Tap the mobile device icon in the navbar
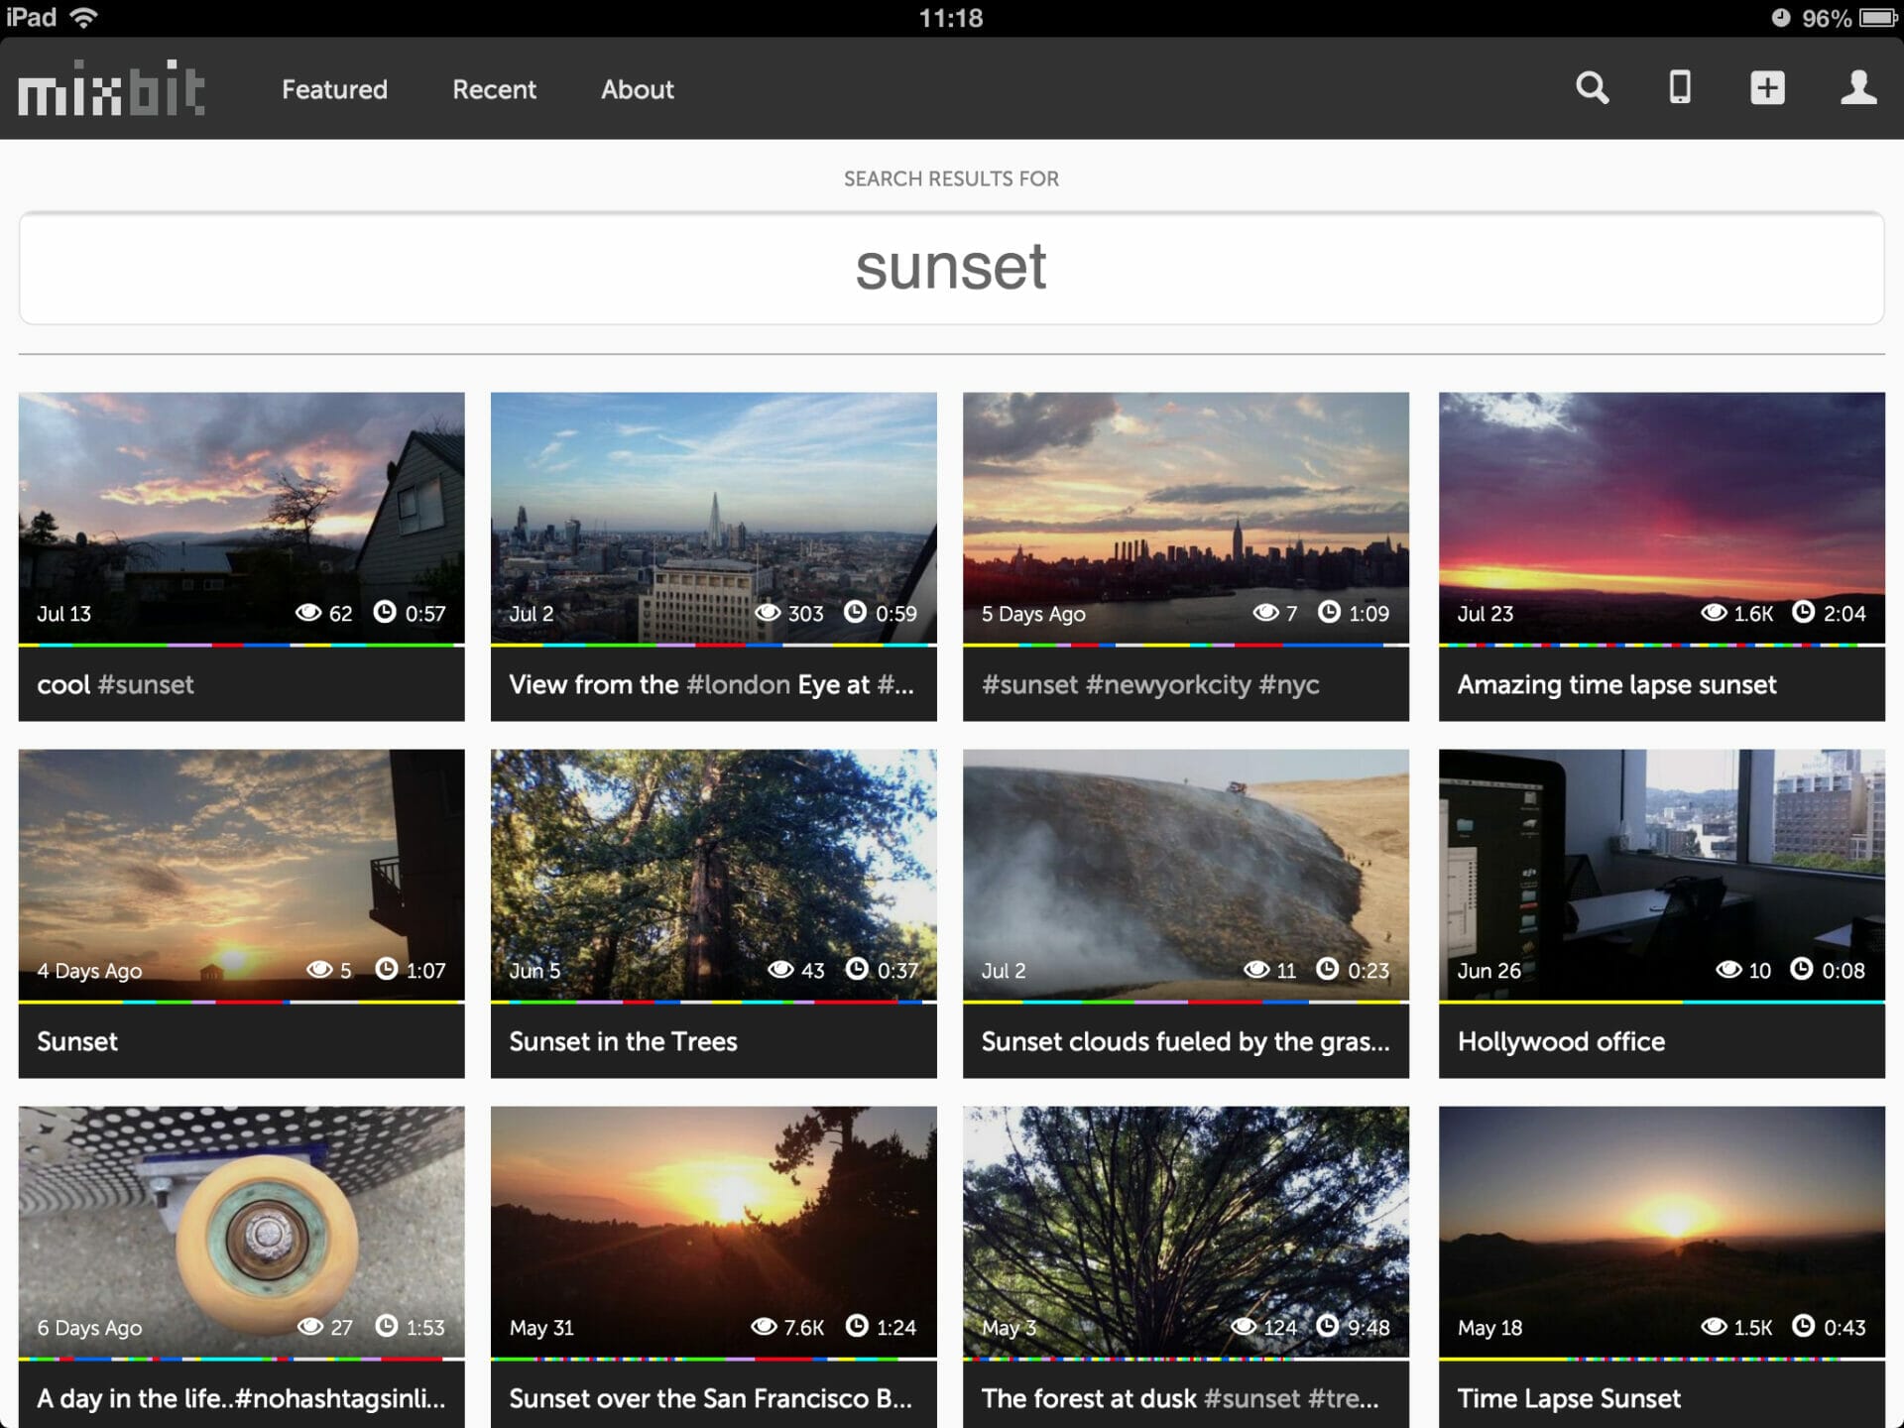This screenshot has width=1904, height=1428. (x=1679, y=88)
